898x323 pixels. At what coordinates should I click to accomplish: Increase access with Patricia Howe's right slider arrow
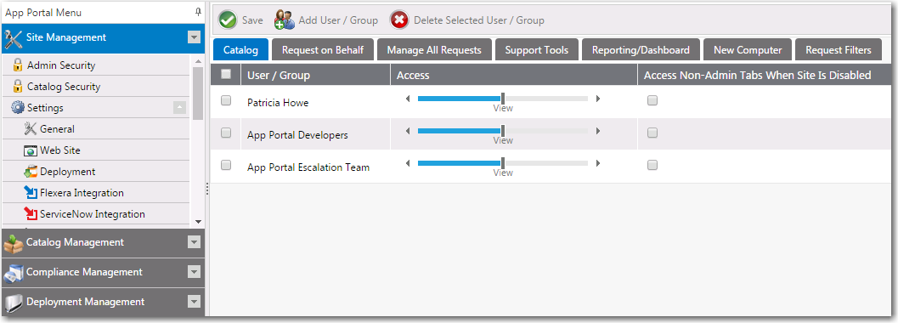click(x=598, y=99)
